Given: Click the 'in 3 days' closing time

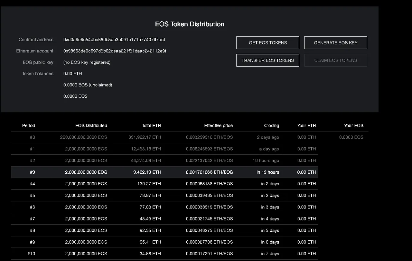Looking at the screenshot, I should 270,207.
